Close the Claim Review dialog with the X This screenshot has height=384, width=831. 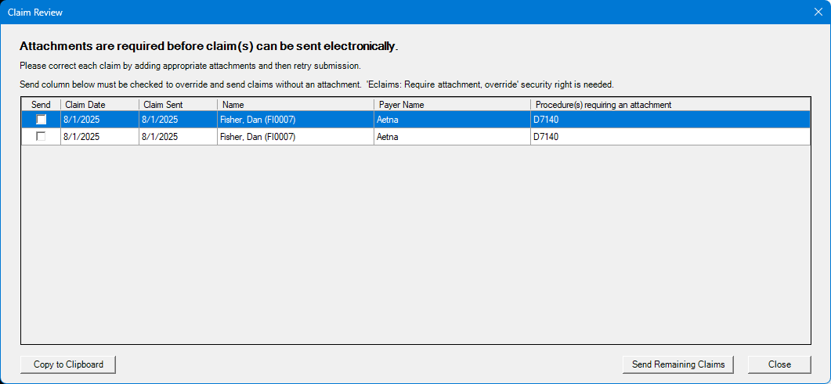click(818, 12)
